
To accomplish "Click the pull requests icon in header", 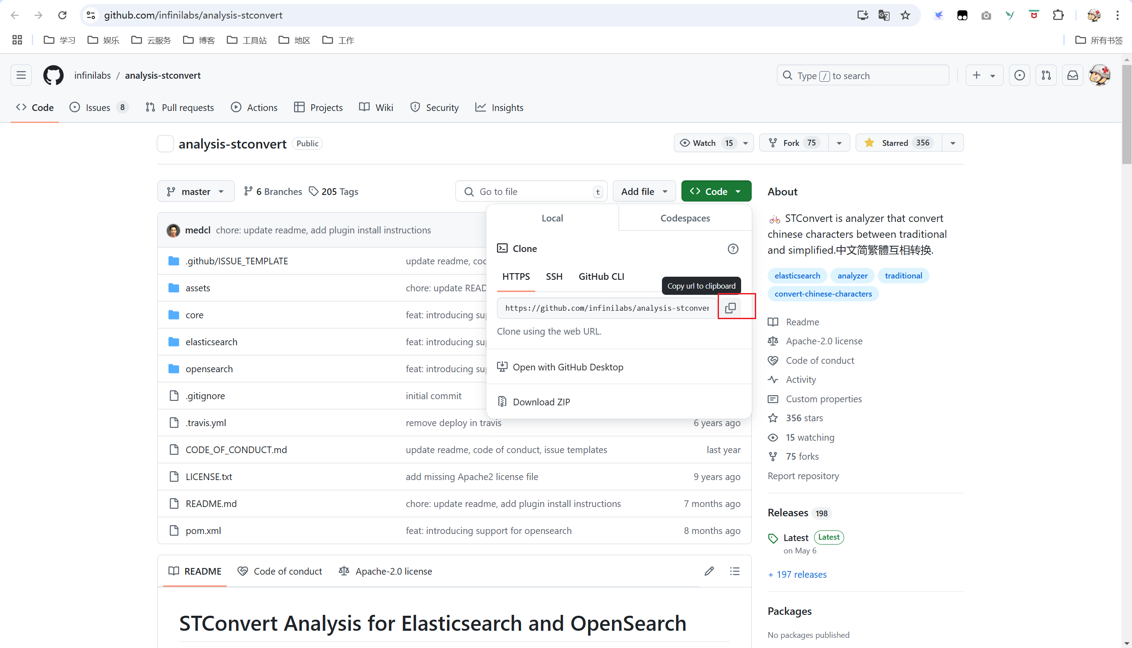I will [1046, 75].
